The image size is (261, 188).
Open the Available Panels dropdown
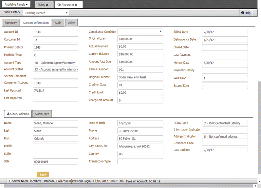16,5
